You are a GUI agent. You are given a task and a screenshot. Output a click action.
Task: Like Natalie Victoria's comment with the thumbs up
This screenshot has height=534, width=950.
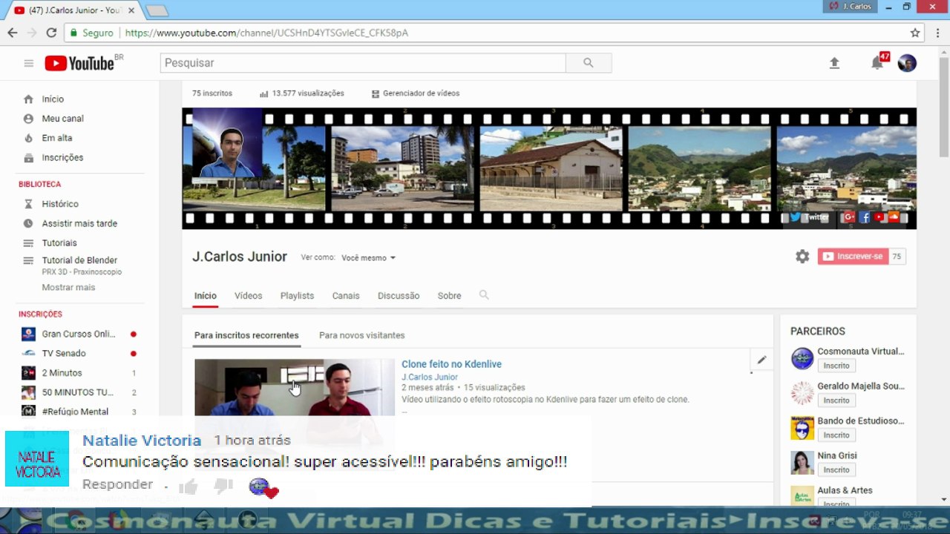(x=188, y=487)
